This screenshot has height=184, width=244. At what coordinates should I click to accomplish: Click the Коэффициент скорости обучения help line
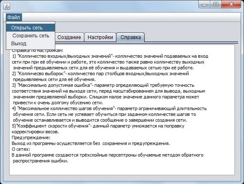(98, 126)
